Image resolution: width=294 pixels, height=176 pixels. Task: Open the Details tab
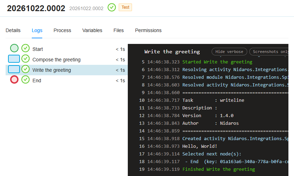(x=13, y=30)
